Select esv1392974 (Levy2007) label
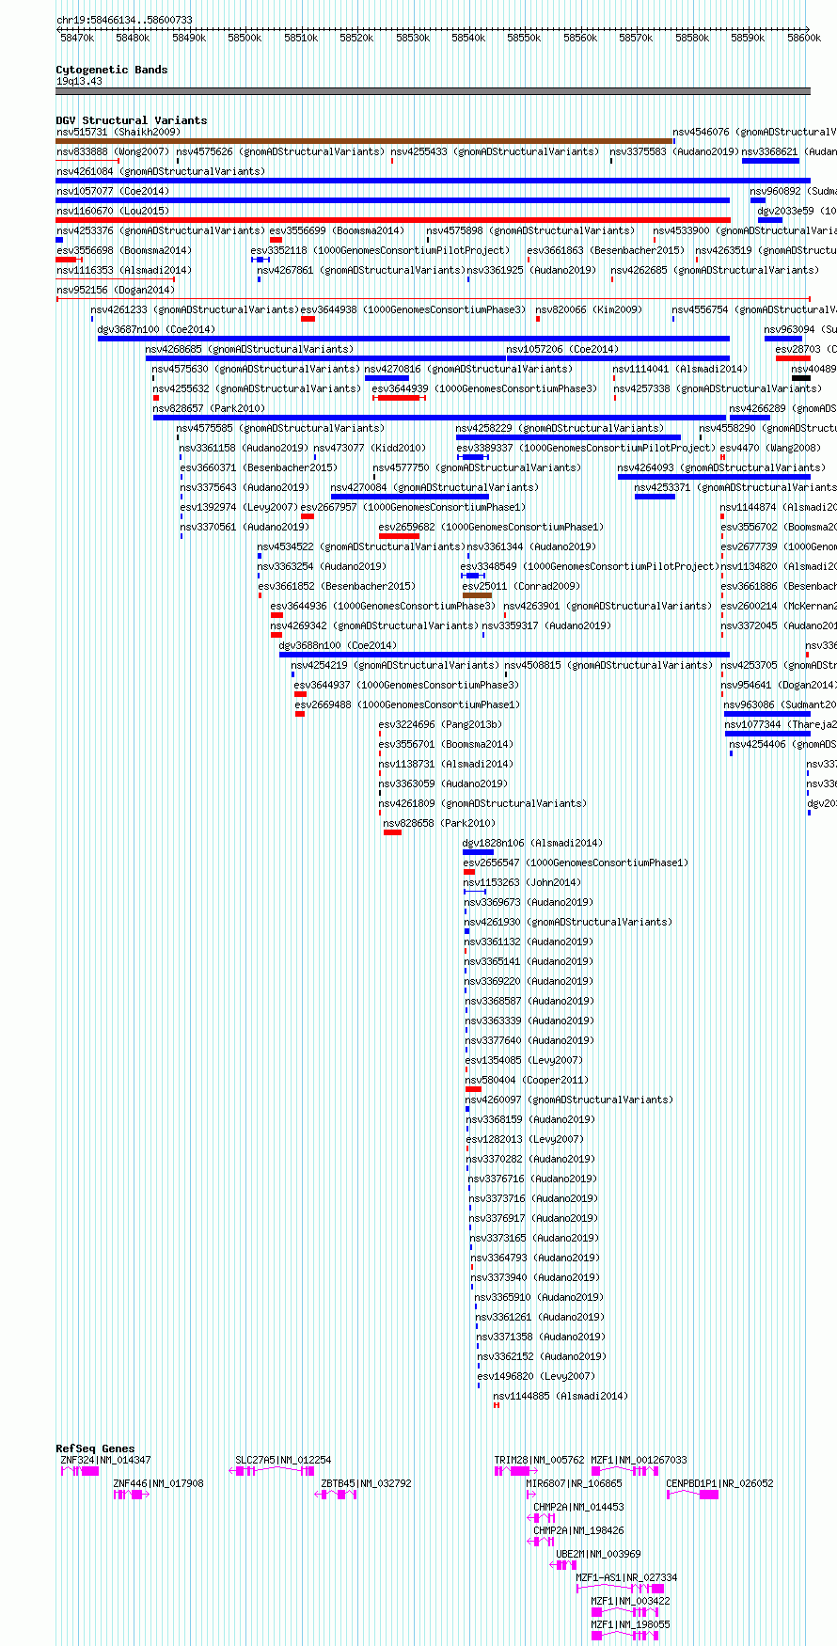Viewport: 837px width, 1646px height. (239, 507)
